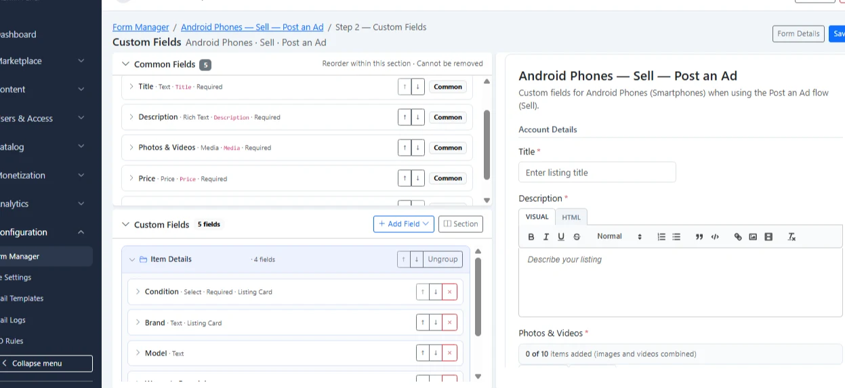Move the Price field down
845x388 pixels.
418,178
